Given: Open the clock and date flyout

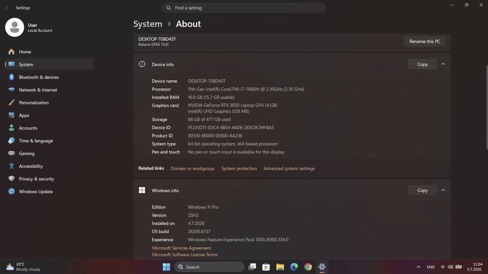Looking at the screenshot, I should pos(474,267).
